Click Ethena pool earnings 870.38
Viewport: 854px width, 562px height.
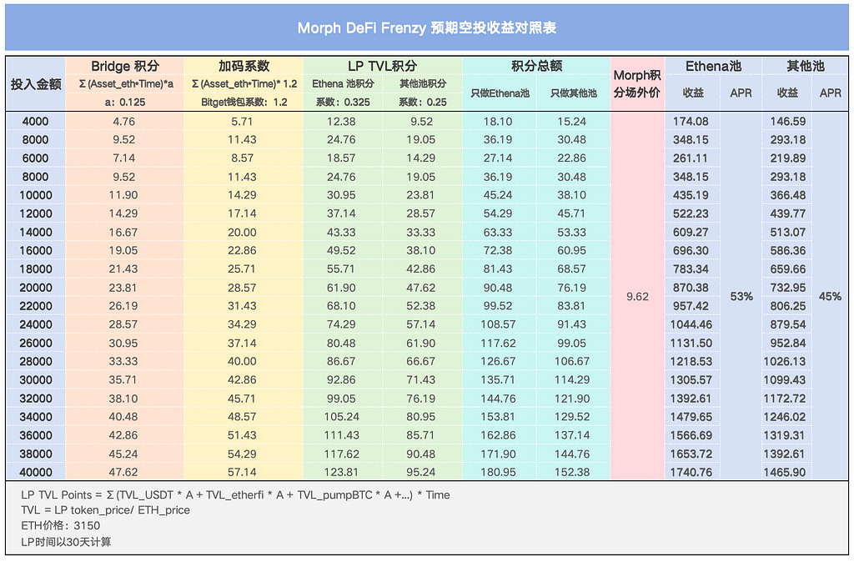tap(691, 288)
